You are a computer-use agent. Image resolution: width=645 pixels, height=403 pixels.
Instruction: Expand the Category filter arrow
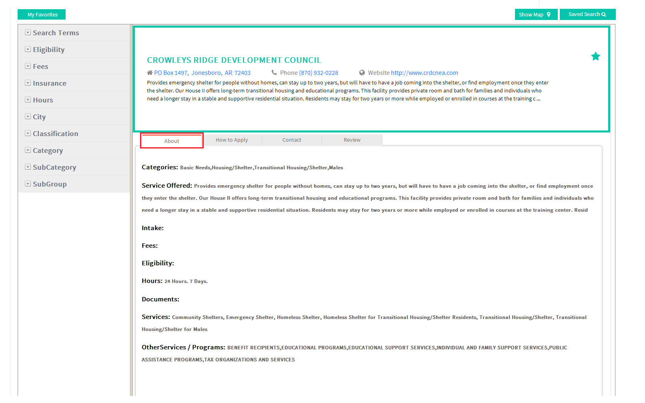coord(28,150)
